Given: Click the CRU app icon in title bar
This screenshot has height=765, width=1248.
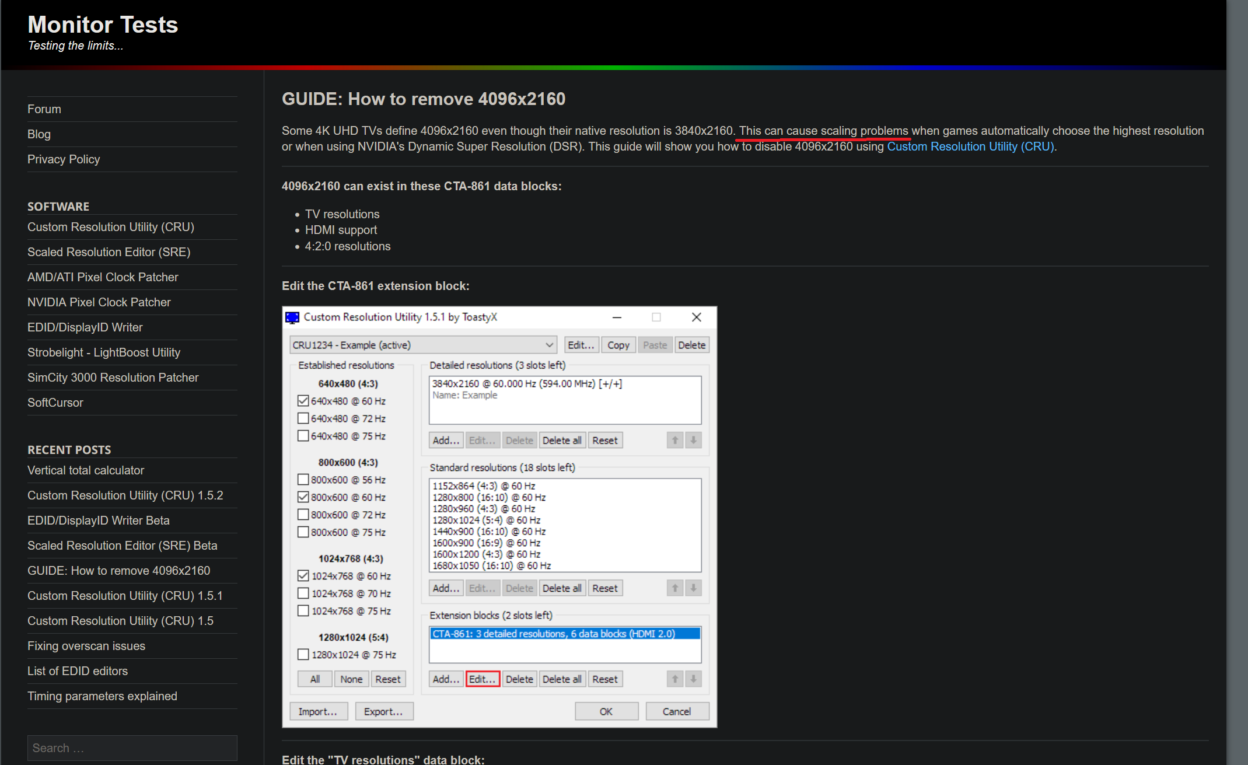Looking at the screenshot, I should 292,317.
